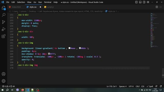Click the volume icon in system tray
Image resolution: width=164 pixels, height=92 pixels.
[x=147, y=90]
